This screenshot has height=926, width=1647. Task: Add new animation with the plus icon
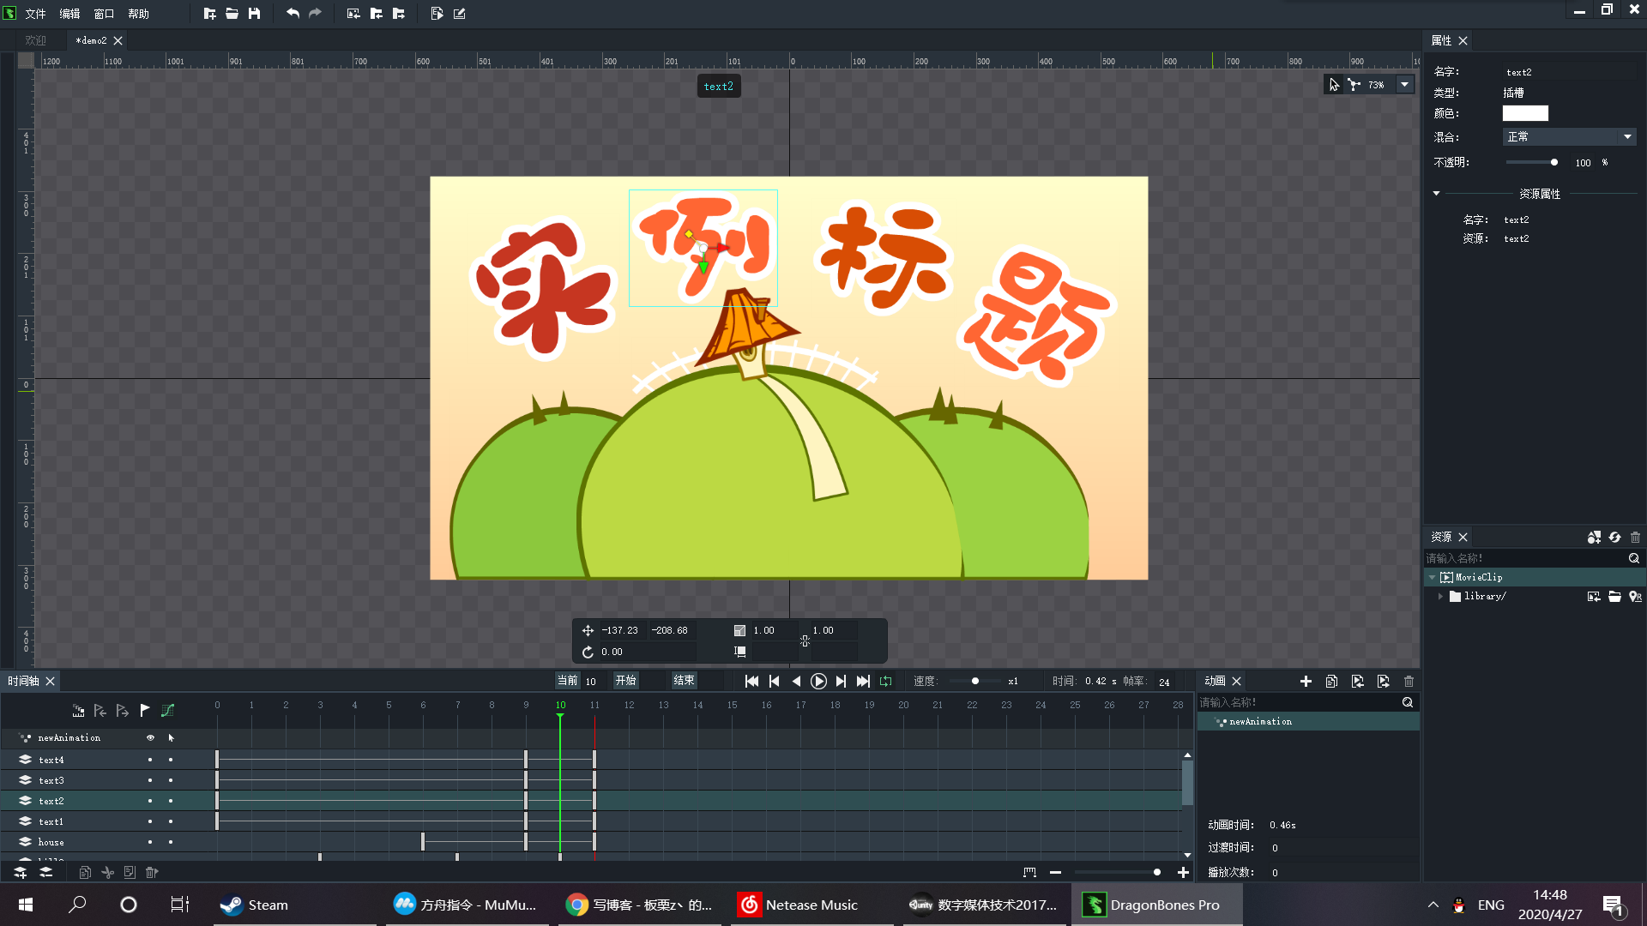point(1306,681)
